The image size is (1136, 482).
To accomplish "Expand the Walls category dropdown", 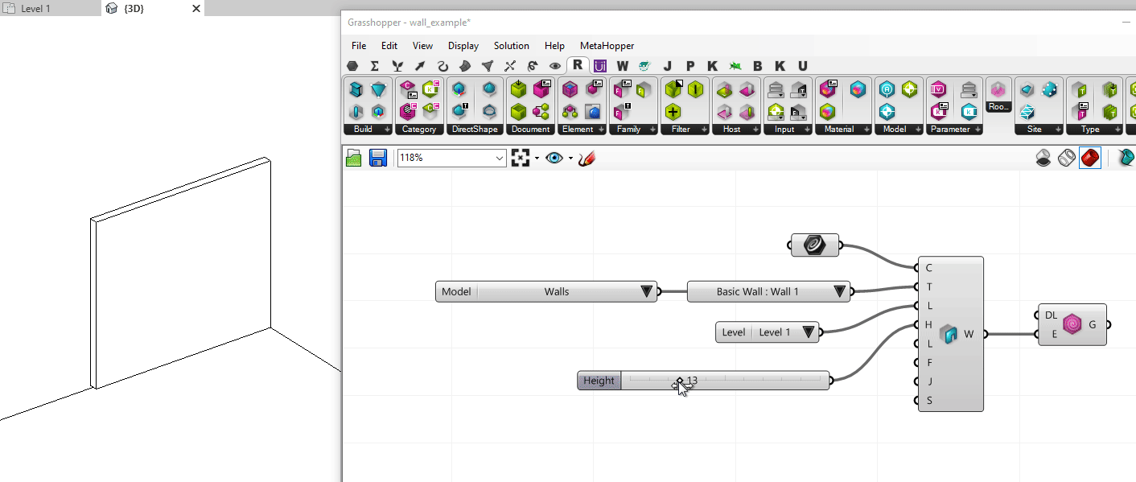I will 647,292.
